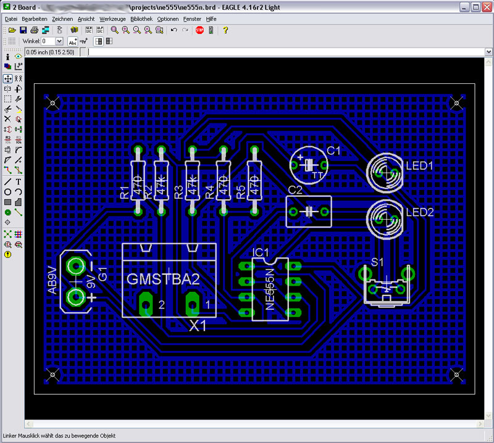Select the Split tool

click(7, 160)
